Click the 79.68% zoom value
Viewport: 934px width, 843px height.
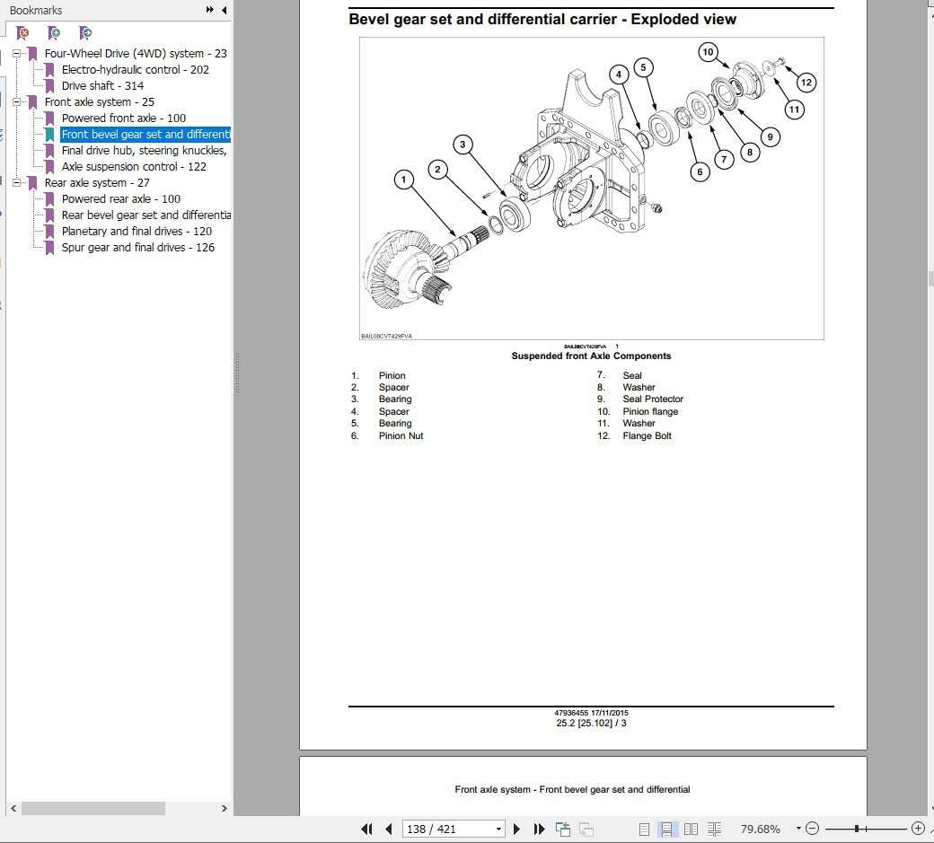(760, 829)
